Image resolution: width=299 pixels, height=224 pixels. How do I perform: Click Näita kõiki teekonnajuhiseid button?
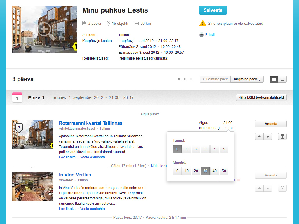click(261, 97)
